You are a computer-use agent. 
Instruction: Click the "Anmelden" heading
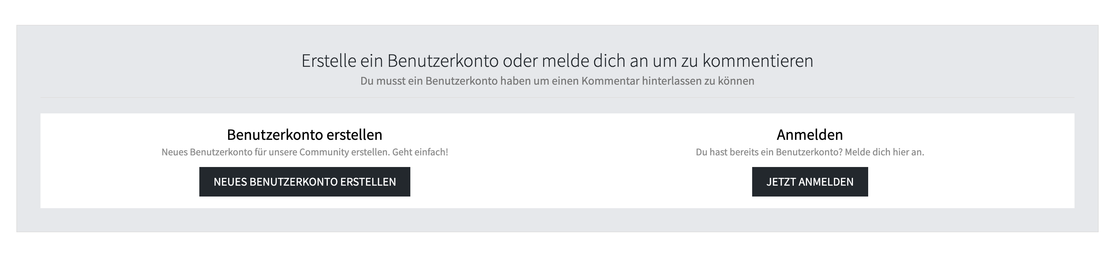[809, 135]
